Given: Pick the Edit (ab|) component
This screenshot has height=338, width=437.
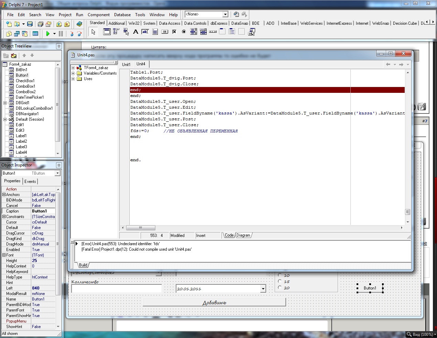Looking at the screenshot, I should click(145, 32).
